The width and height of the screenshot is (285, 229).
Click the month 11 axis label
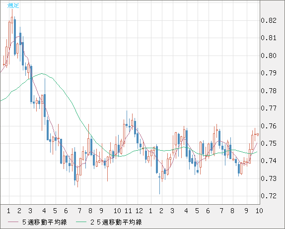click(128, 211)
